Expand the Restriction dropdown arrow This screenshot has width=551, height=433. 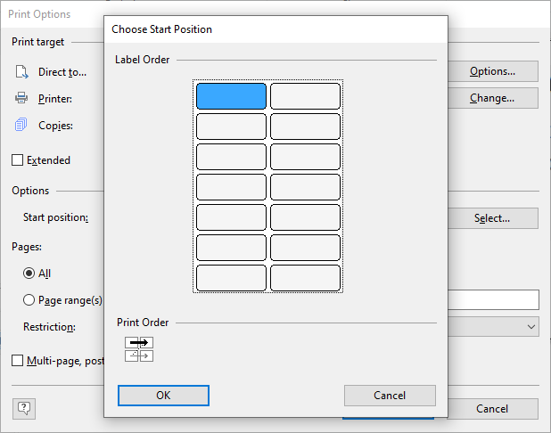531,327
